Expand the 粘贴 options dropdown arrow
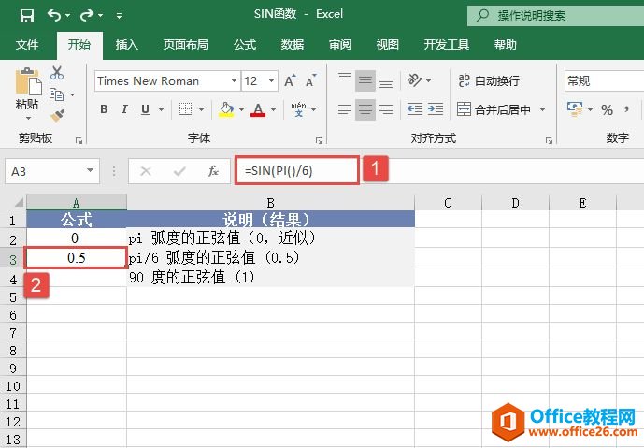The height and width of the screenshot is (448, 644). click(x=28, y=119)
